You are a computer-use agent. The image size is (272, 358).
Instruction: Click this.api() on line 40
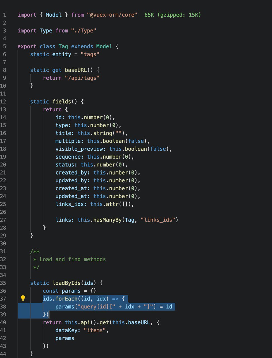tap(80, 322)
